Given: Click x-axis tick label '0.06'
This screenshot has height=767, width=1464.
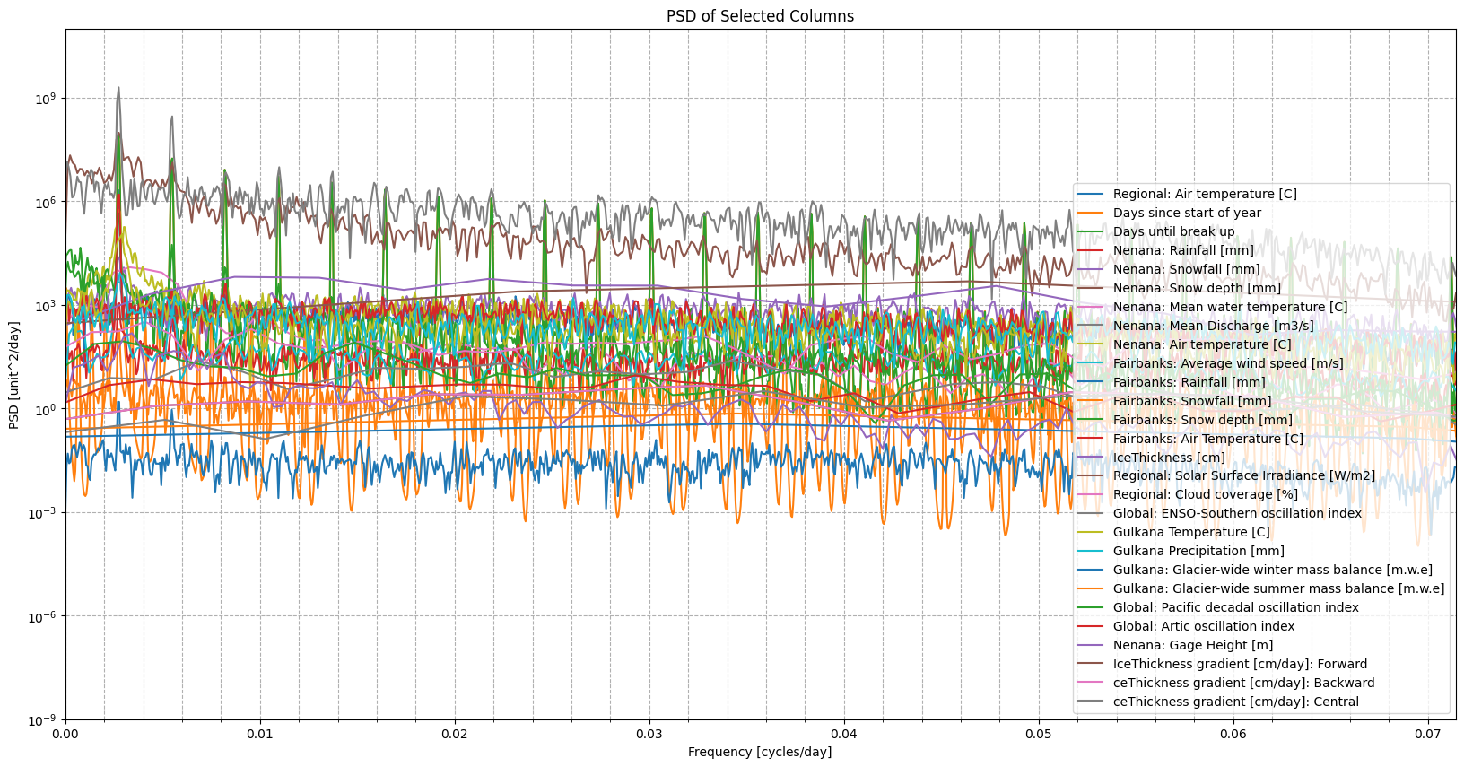Looking at the screenshot, I should point(1233,734).
